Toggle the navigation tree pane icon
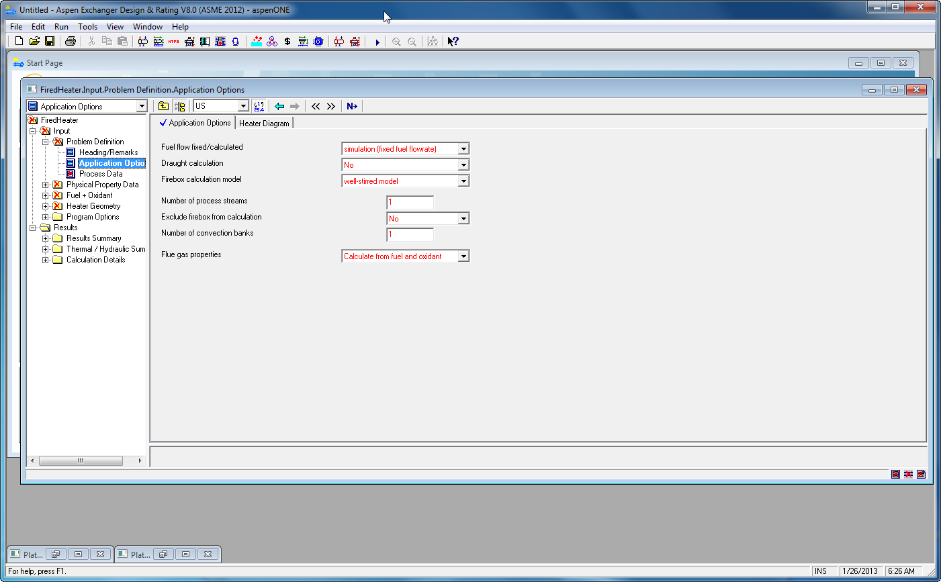This screenshot has width=941, height=582. pos(179,106)
